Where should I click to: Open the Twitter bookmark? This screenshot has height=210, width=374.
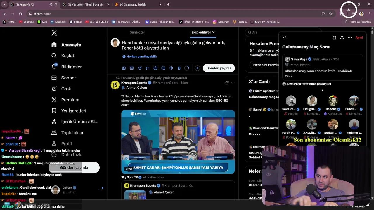(9, 22)
